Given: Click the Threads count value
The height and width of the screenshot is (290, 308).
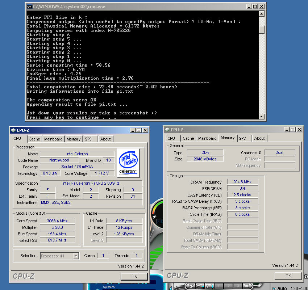Looking at the screenshot, I should pyautogui.click(x=137, y=256).
